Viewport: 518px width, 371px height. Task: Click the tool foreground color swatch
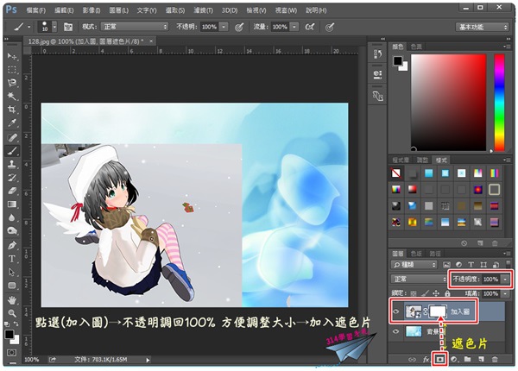tap(9, 334)
